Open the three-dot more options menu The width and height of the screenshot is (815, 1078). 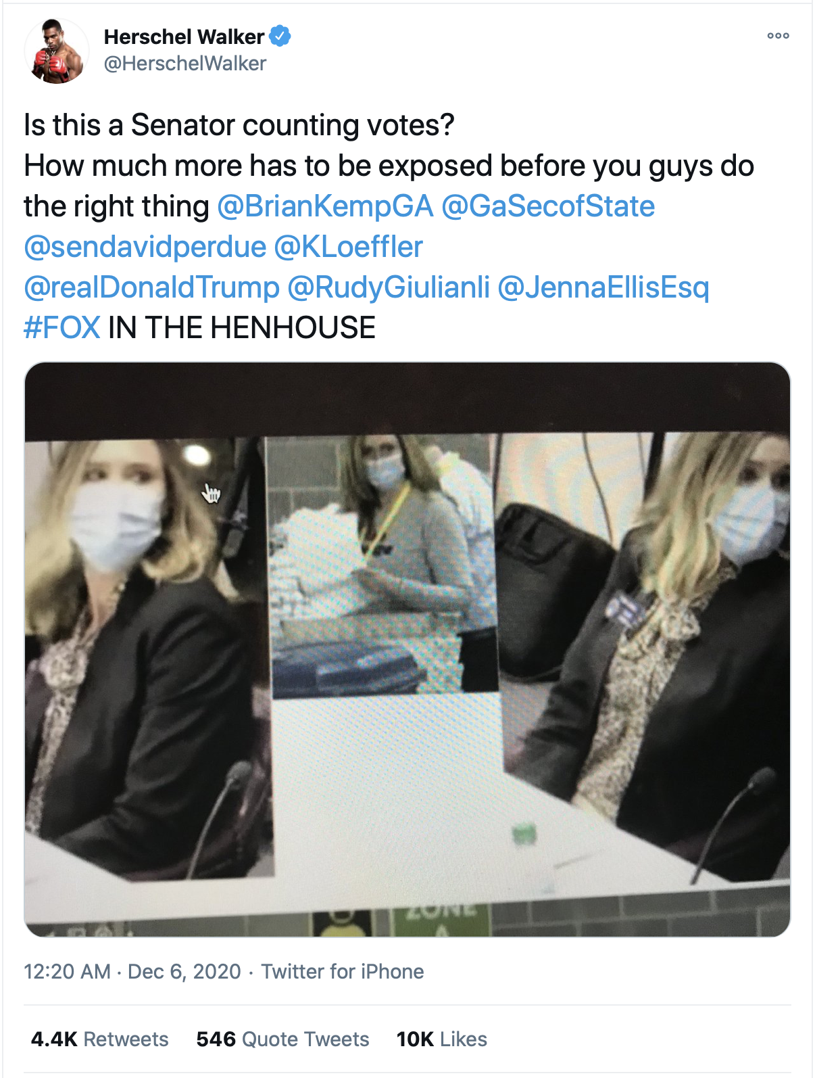778,36
